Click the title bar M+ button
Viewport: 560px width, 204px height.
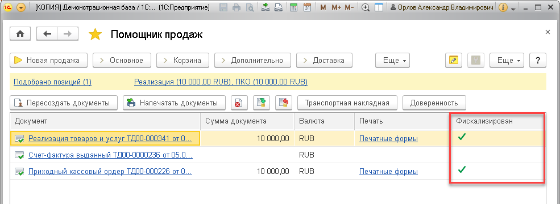click(336, 7)
